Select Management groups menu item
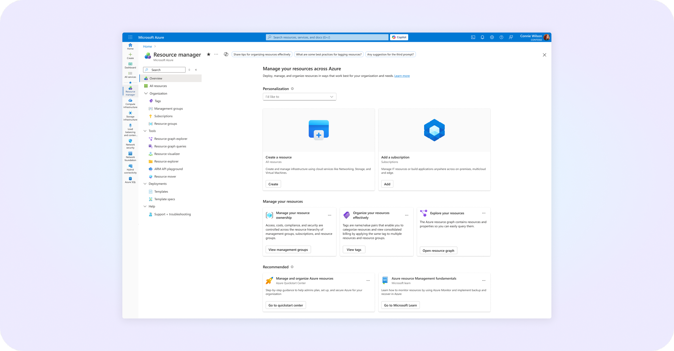674x351 pixels. [x=168, y=109]
